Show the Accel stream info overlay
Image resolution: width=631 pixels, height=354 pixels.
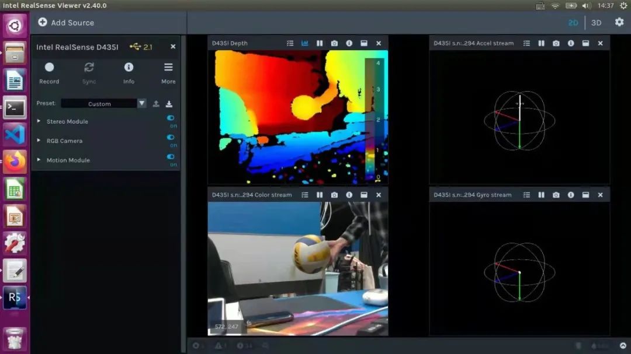(571, 43)
